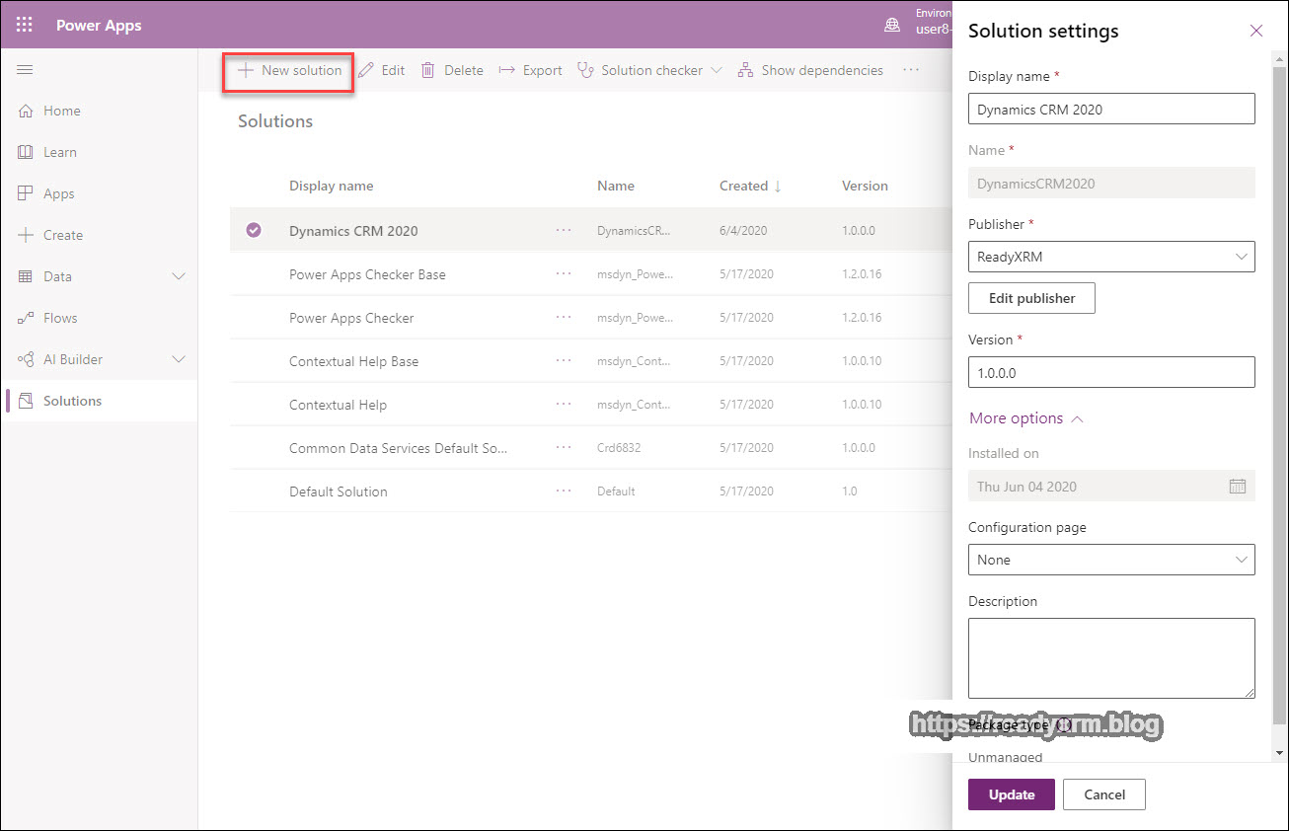Screen dimensions: 1289x831
Task: Deselect the Dynamics CRM 2020 row checkmark
Action: coord(254,229)
